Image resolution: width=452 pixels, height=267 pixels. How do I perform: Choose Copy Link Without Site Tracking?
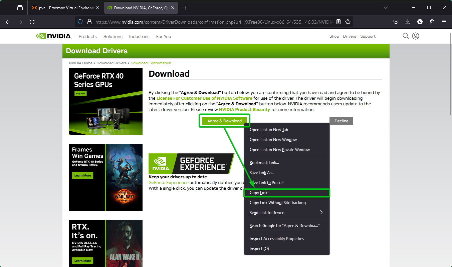click(x=287, y=203)
